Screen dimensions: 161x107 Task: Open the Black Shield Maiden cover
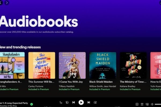(x=103, y=66)
